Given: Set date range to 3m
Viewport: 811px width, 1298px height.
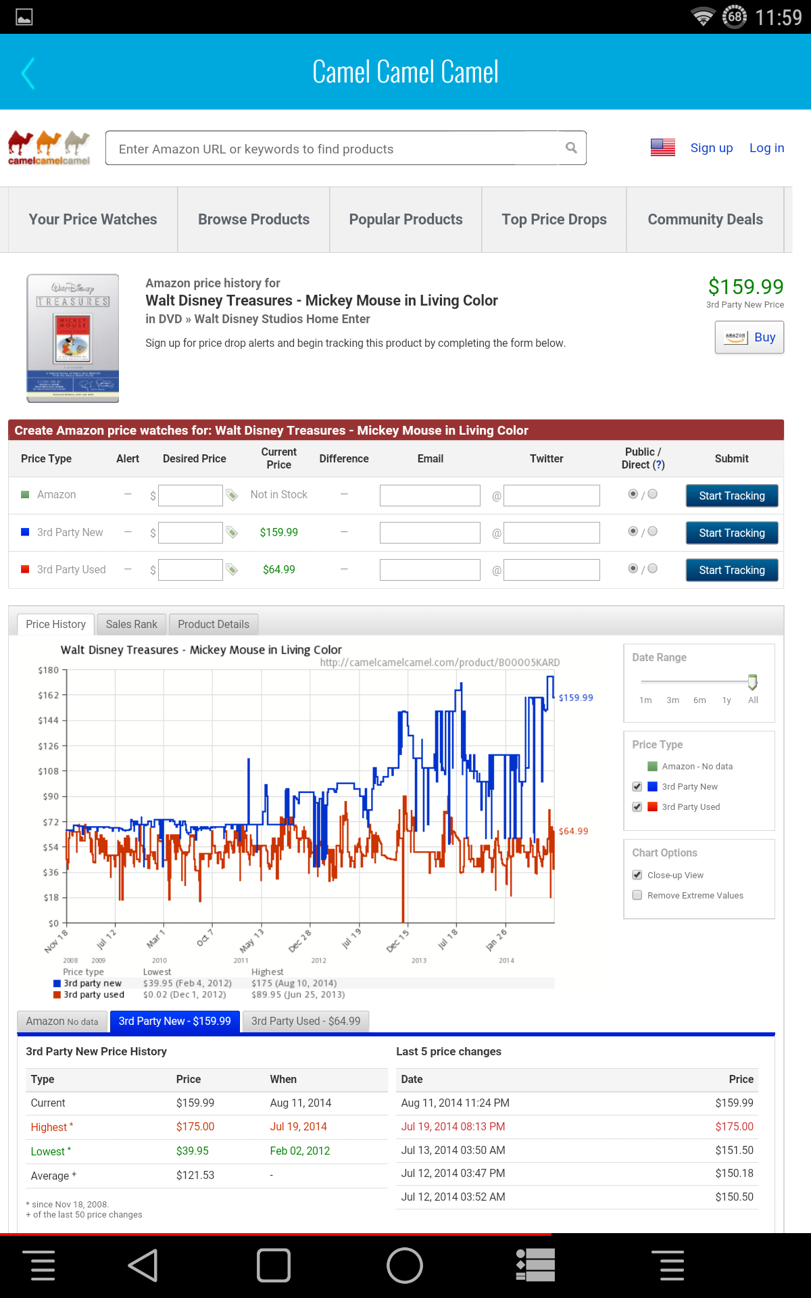Looking at the screenshot, I should point(672,700).
